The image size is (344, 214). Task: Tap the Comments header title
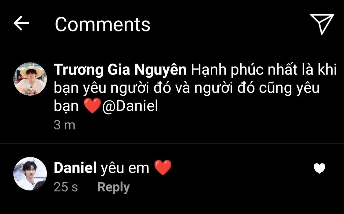(x=102, y=24)
